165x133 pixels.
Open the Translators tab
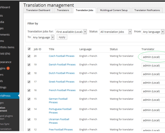63,10
